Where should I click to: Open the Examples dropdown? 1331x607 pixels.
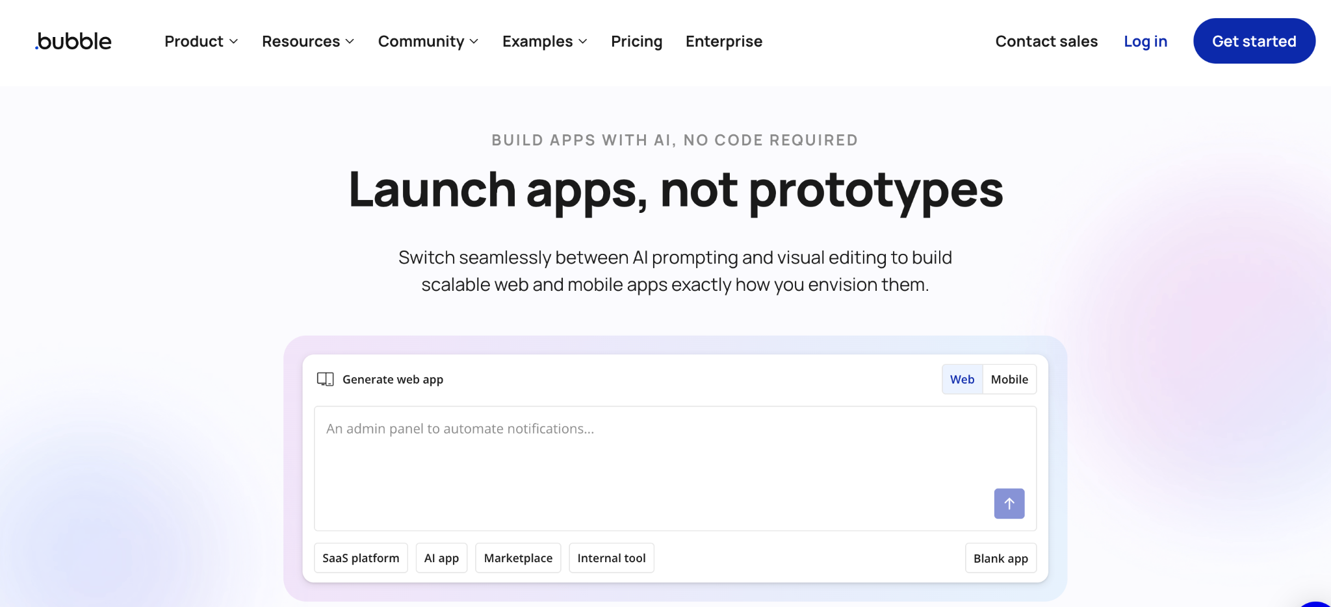pyautogui.click(x=545, y=42)
